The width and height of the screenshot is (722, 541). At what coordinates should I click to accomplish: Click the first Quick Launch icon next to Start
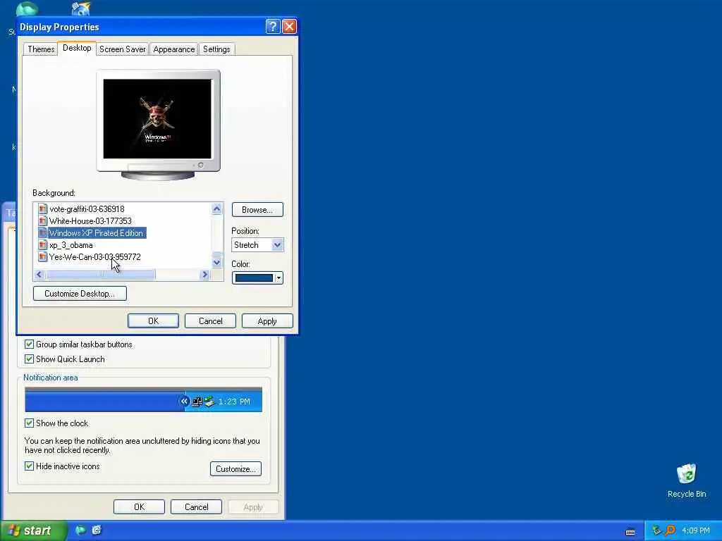[x=80, y=530]
